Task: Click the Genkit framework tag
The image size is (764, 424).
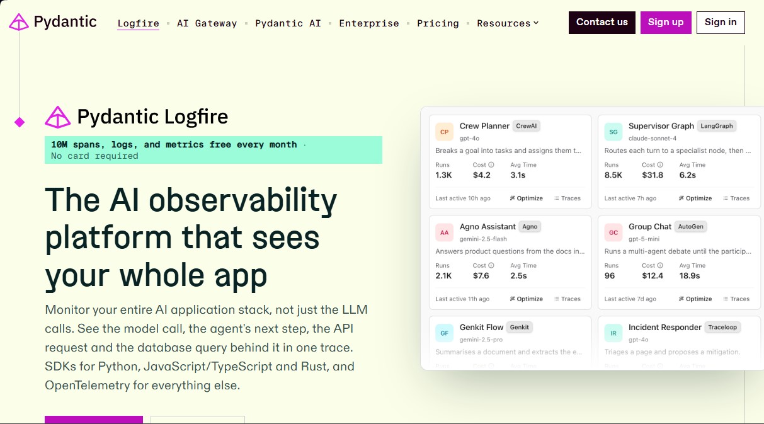Action: click(520, 328)
